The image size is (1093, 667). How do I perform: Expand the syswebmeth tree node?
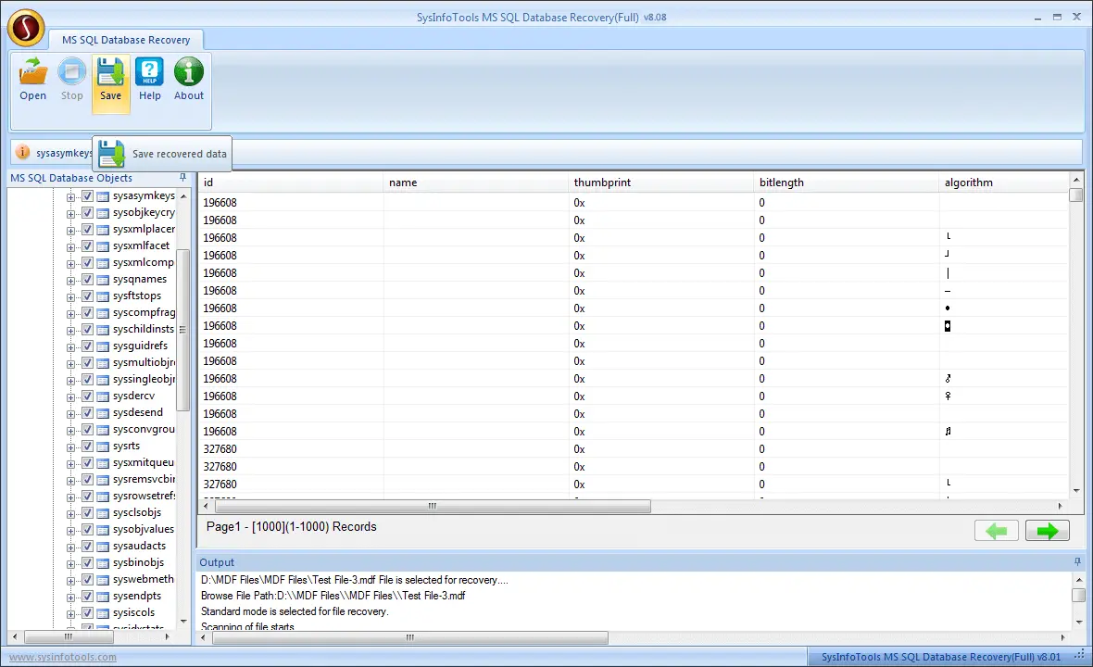click(x=70, y=581)
